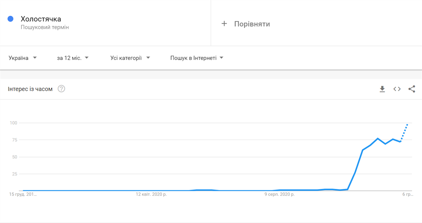Select the 100 value on the y-axis
The height and width of the screenshot is (223, 422).
(x=13, y=123)
